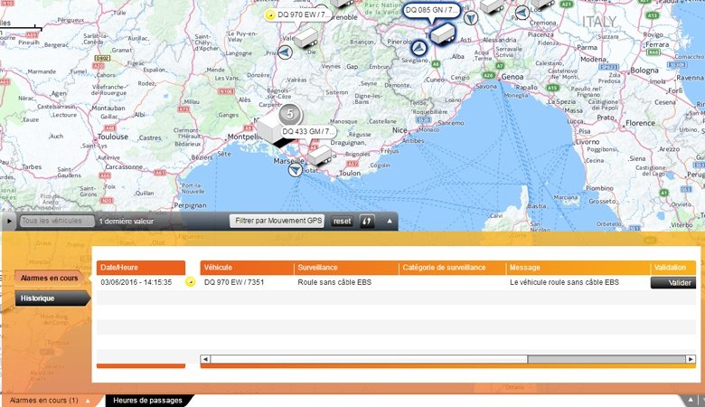Image resolution: width=705 pixels, height=407 pixels.
Task: Select the Roule sans câble EBS cell
Action: (x=334, y=282)
